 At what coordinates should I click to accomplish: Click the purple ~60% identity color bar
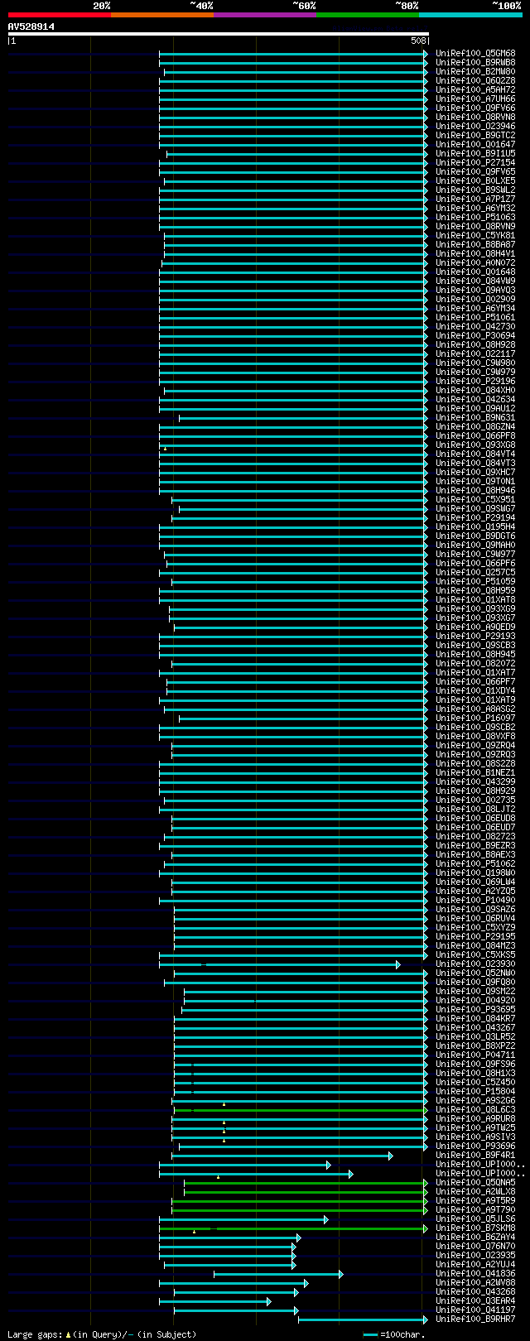pos(264,15)
